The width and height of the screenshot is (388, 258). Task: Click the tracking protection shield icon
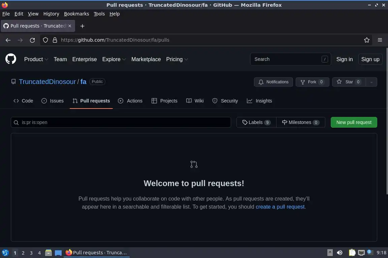coord(45,40)
